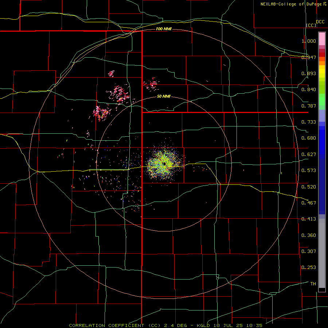
Task: Click the TH label on color scale
Action: [x=313, y=284]
